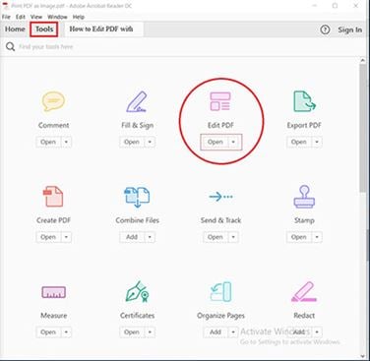The image size is (370, 361).
Task: Click the Help question mark icon
Action: (x=325, y=30)
